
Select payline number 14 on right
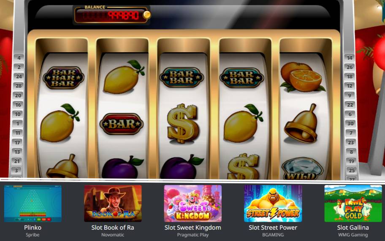(350, 58)
